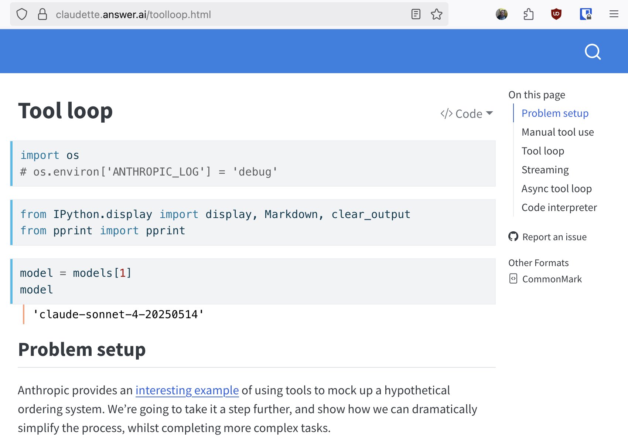Click the shield tracking protection icon
Screen dimensions: 628x442
tap(22, 14)
